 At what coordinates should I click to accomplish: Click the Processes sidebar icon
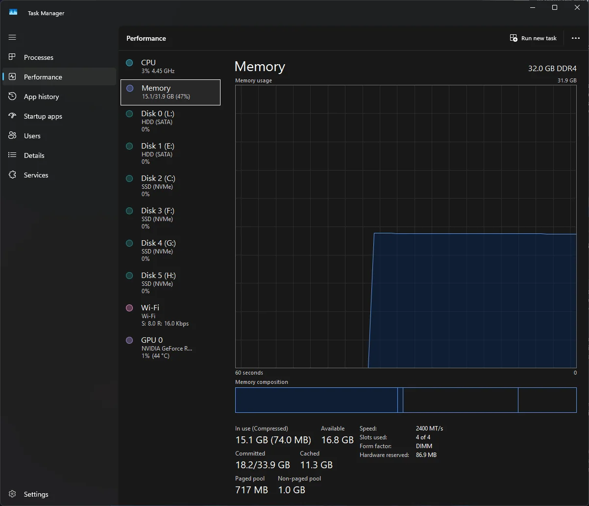coord(12,57)
